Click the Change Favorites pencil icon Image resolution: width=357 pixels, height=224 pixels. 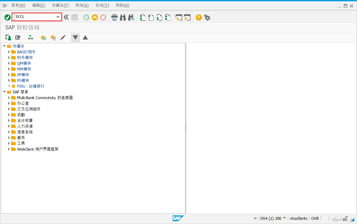(x=63, y=37)
